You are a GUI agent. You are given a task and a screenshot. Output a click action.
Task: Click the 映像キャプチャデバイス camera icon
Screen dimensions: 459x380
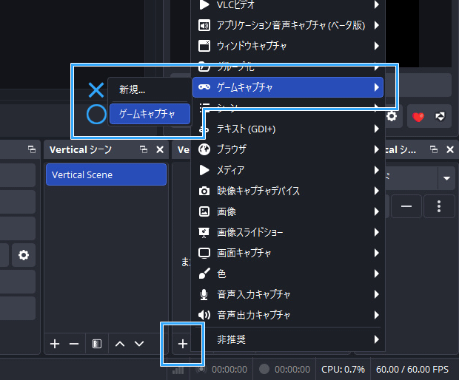[x=204, y=191]
